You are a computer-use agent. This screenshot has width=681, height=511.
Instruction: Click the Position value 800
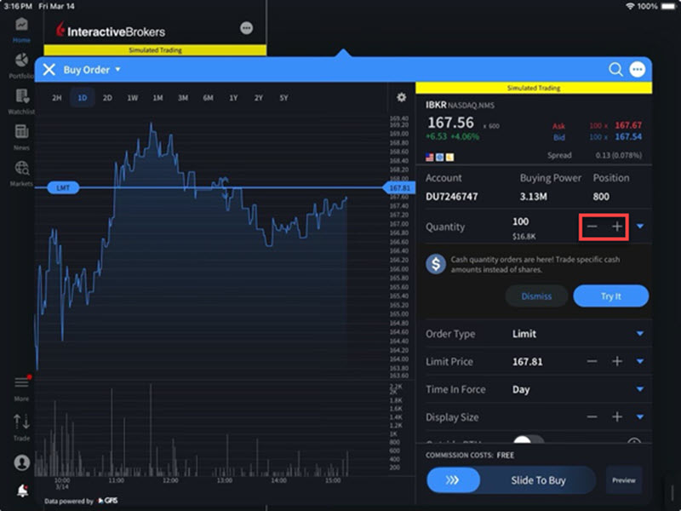coord(601,197)
